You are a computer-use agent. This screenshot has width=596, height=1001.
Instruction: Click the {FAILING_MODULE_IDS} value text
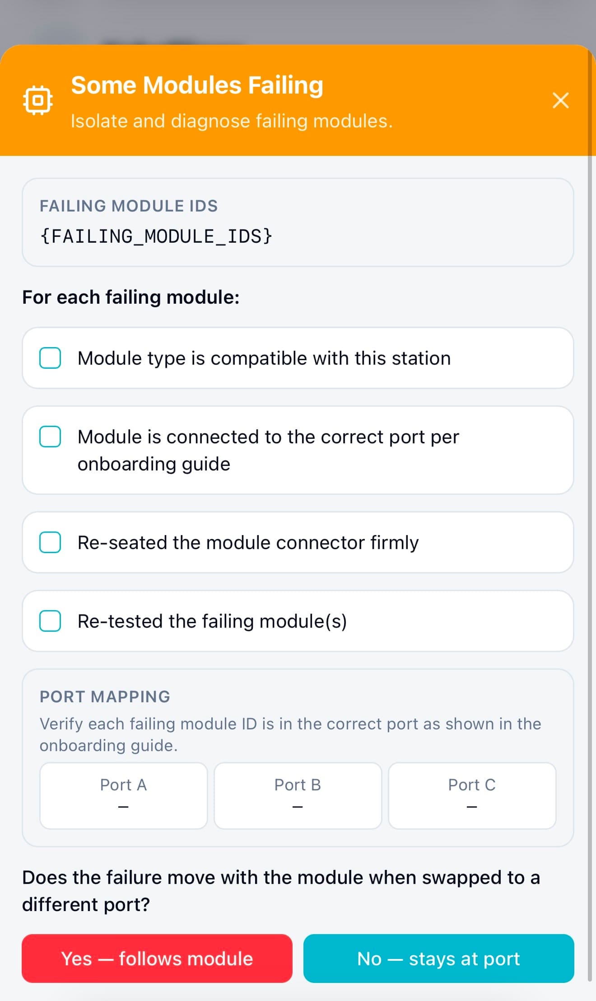pos(156,236)
